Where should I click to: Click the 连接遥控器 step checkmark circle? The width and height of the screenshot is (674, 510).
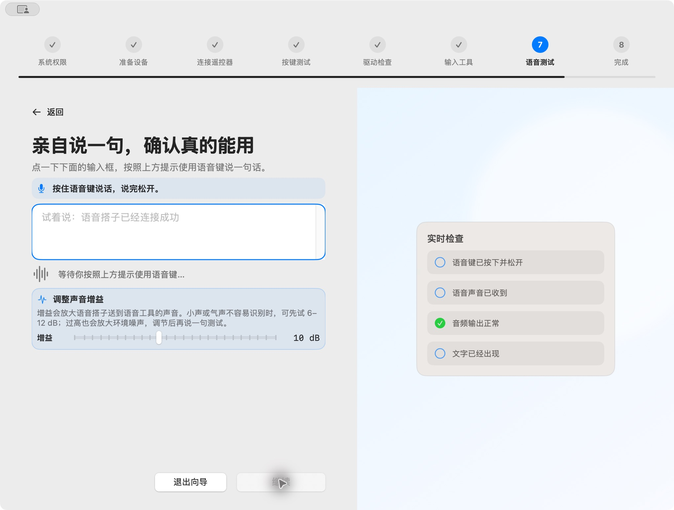click(215, 45)
